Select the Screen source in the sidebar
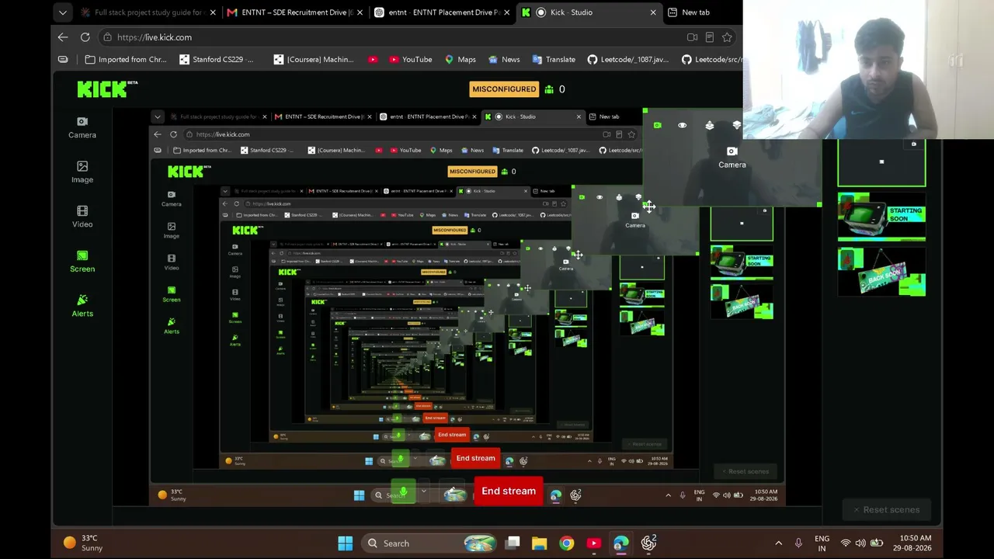 coord(82,262)
